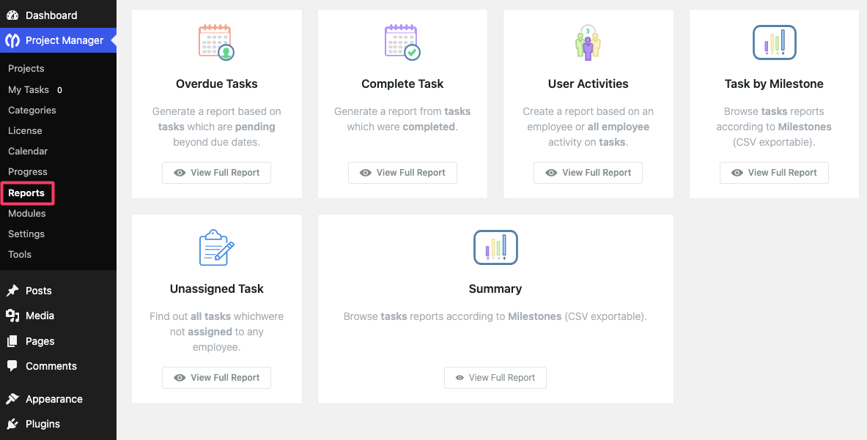The width and height of the screenshot is (867, 440).
Task: Click the Task by Milestone card title
Action: click(774, 84)
